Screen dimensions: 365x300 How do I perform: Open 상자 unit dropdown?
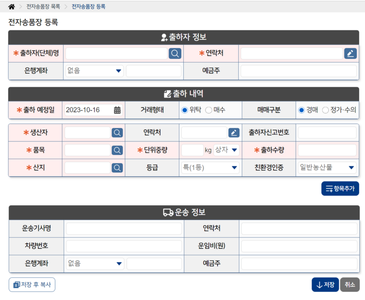click(226, 150)
